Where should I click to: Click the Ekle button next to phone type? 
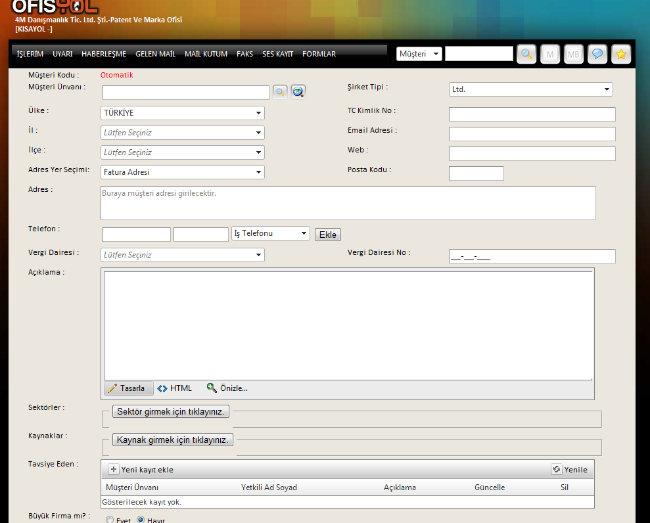327,235
